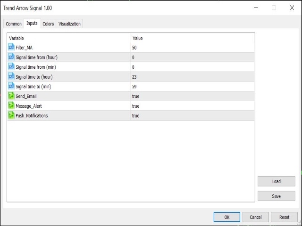Image resolution: width=302 pixels, height=226 pixels.
Task: Click icon beside Signal time to (min)
Action: tap(11, 86)
